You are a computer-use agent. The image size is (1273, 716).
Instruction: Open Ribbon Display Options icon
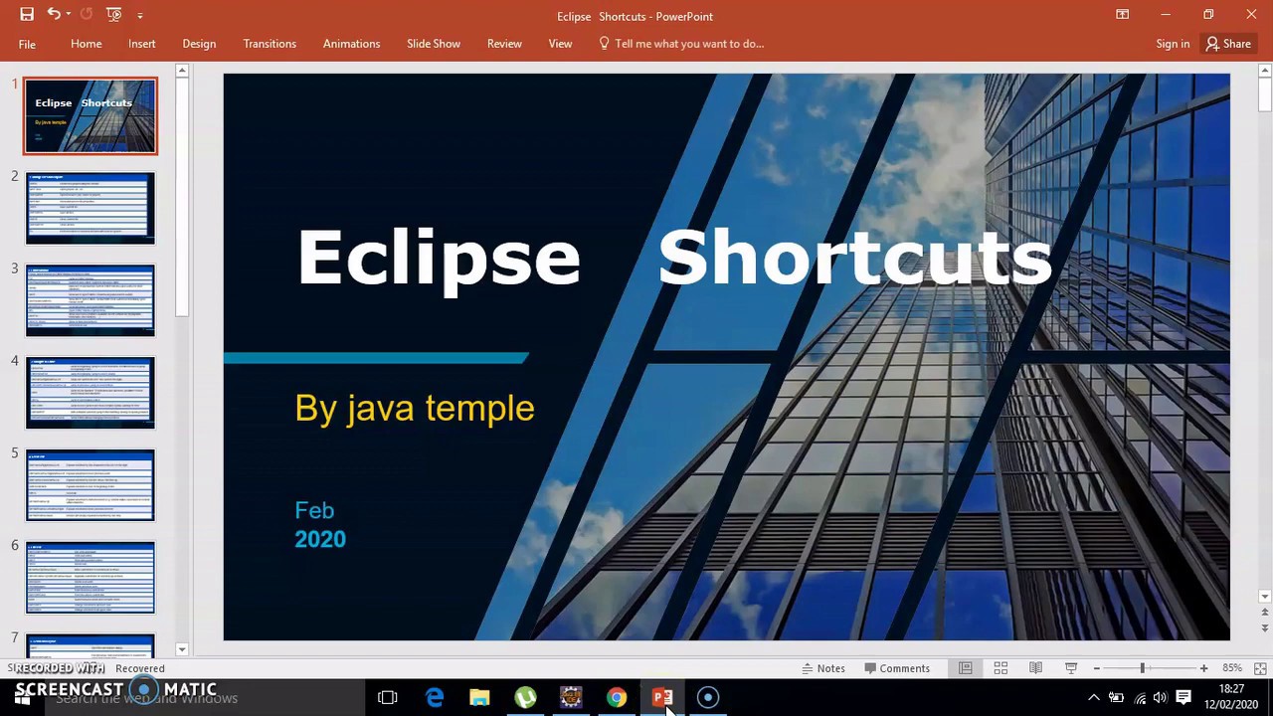(1122, 14)
